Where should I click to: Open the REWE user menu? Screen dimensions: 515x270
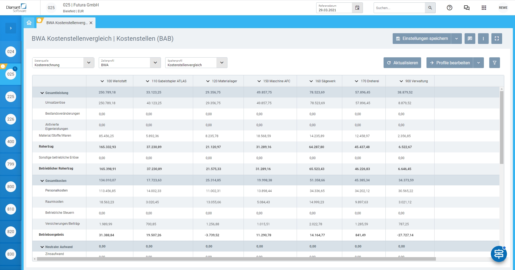pos(503,8)
